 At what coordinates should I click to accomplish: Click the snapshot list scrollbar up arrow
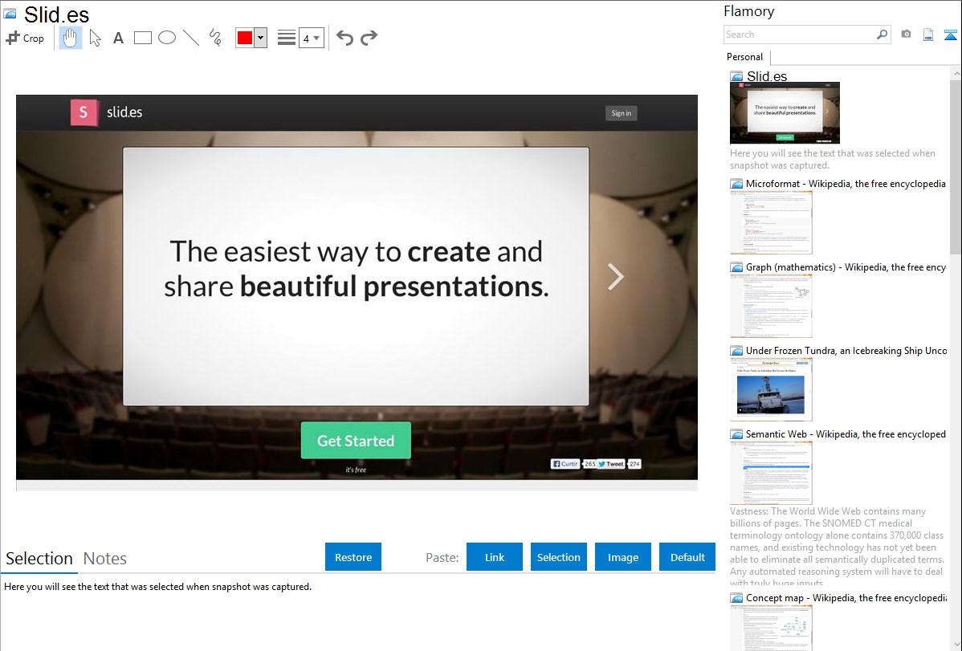coord(956,74)
